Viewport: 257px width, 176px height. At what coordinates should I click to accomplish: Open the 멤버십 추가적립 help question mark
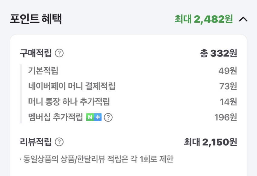point(108,117)
